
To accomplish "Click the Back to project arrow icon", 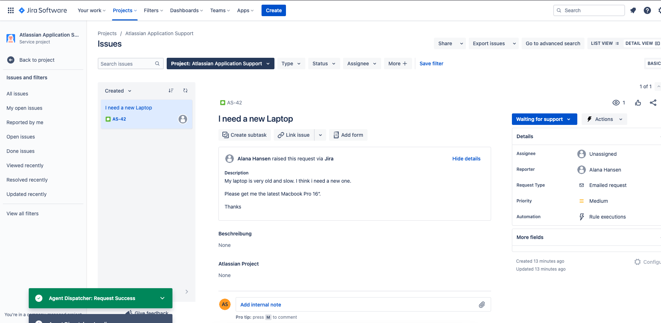I will [11, 60].
